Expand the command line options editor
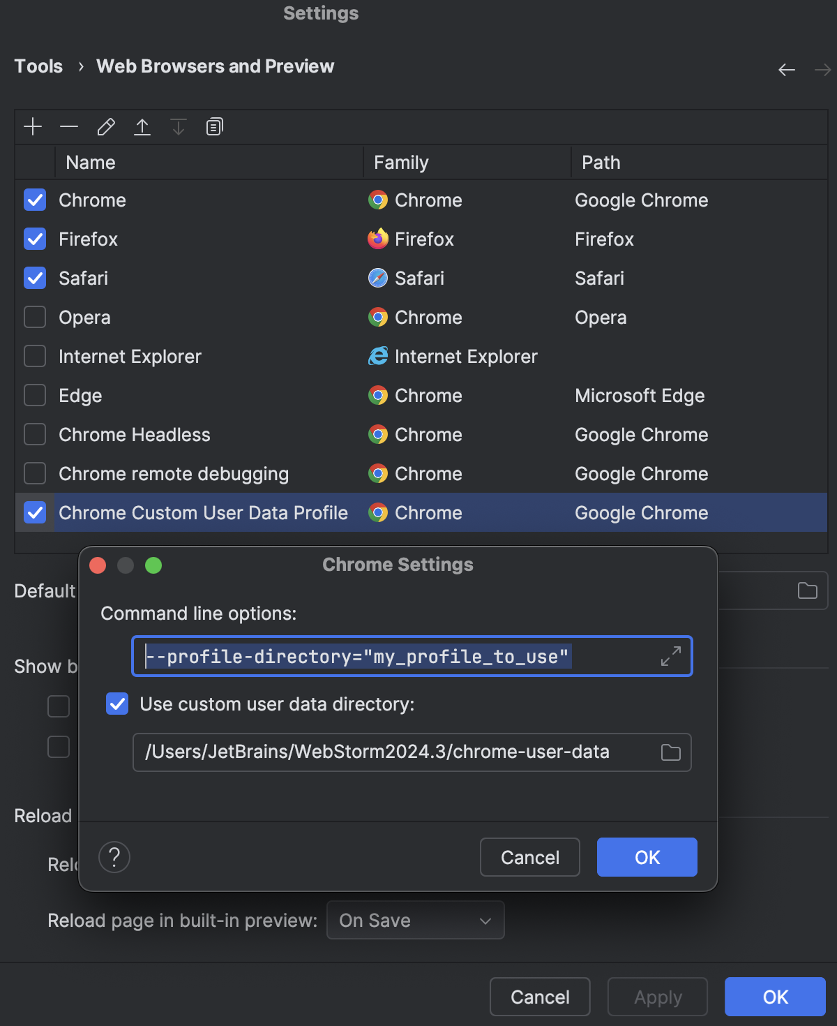 (x=670, y=655)
